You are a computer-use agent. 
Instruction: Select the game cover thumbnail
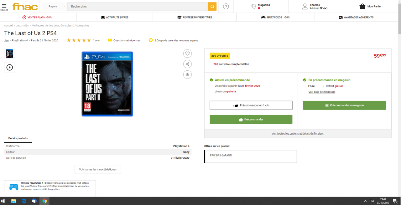[x=10, y=54]
